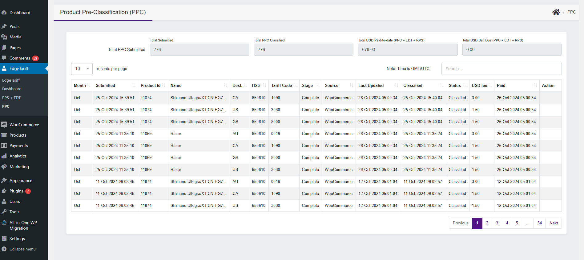Sort table by HS6 column arrows

pos(264,85)
